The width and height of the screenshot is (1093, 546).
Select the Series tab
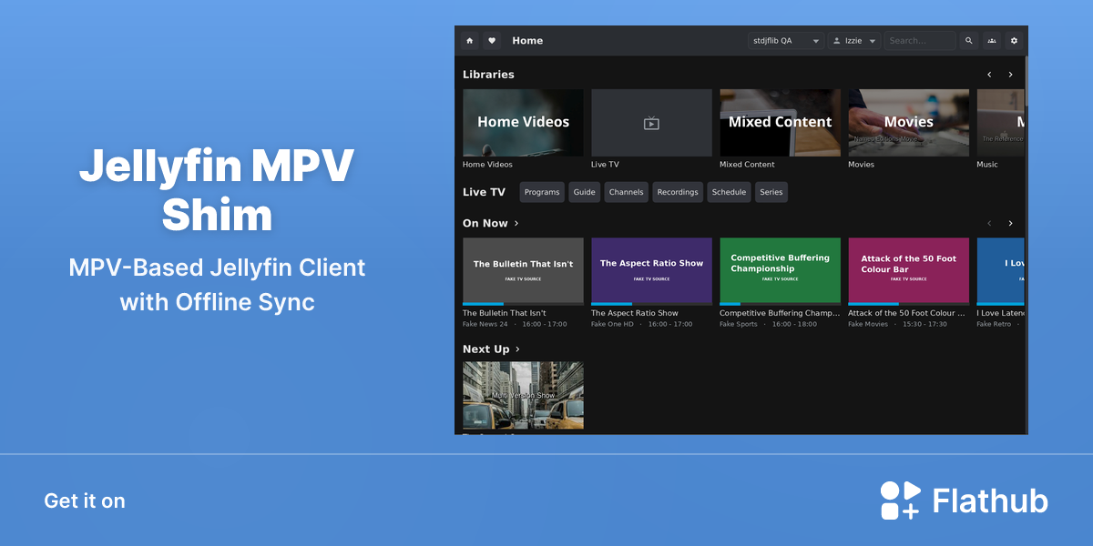pos(771,192)
